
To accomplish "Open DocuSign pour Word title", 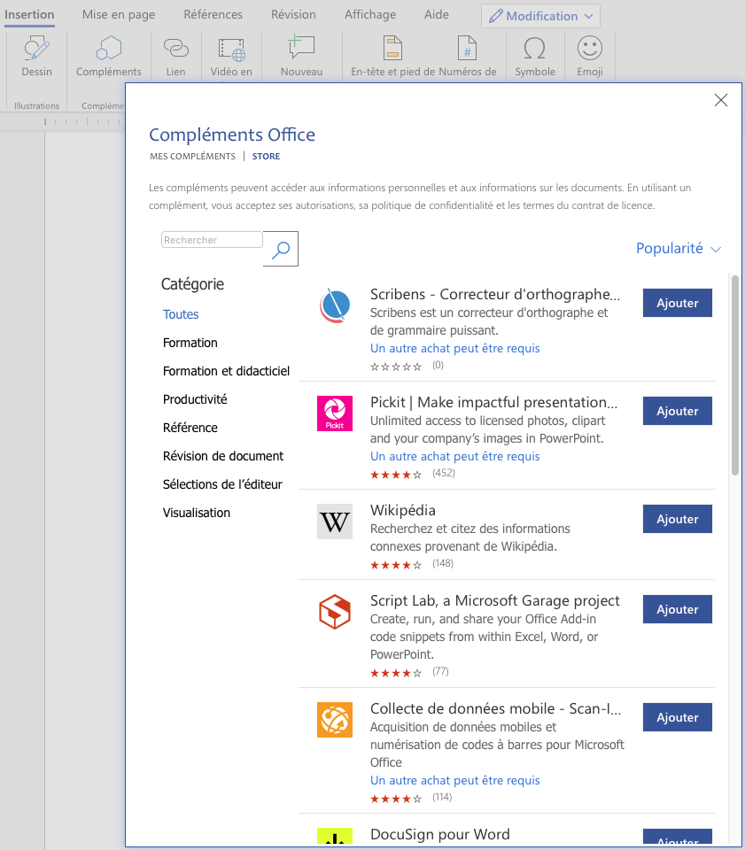I will tap(439, 834).
